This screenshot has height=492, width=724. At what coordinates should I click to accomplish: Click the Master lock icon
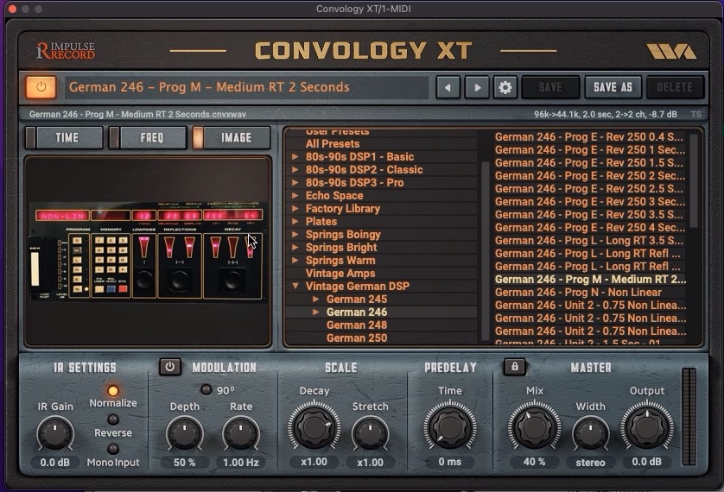(x=515, y=367)
